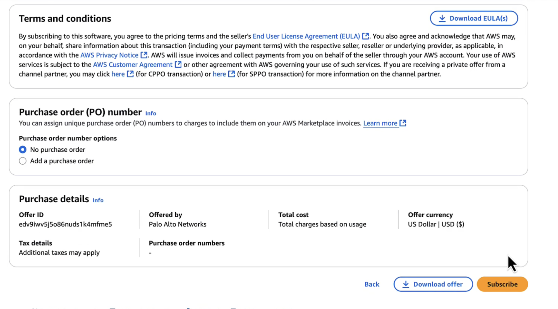Open Info beside Purchase details heading
The image size is (558, 309).
(98, 200)
